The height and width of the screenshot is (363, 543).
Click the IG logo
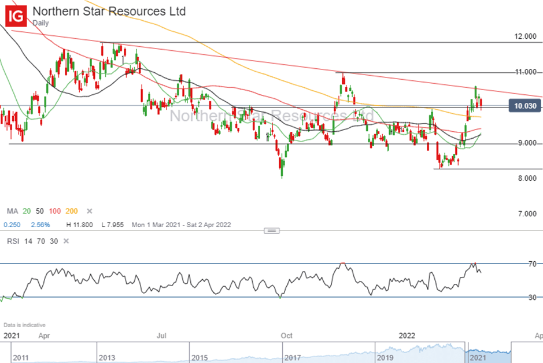16,16
